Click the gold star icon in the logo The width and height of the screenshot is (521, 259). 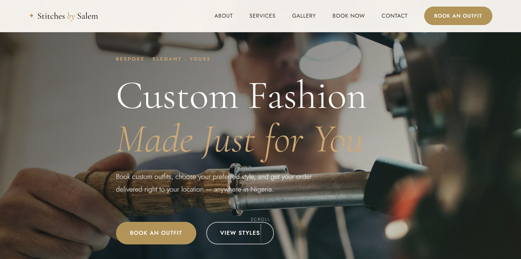pyautogui.click(x=31, y=16)
